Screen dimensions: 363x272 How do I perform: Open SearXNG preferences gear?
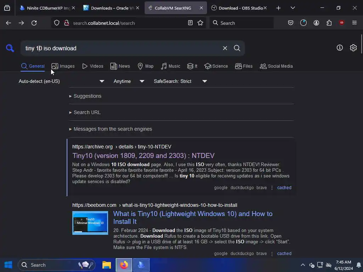click(x=353, y=48)
